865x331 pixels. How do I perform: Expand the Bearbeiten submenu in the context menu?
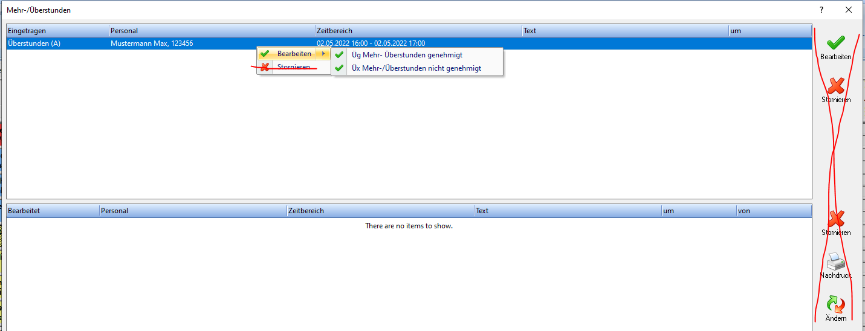coord(294,54)
